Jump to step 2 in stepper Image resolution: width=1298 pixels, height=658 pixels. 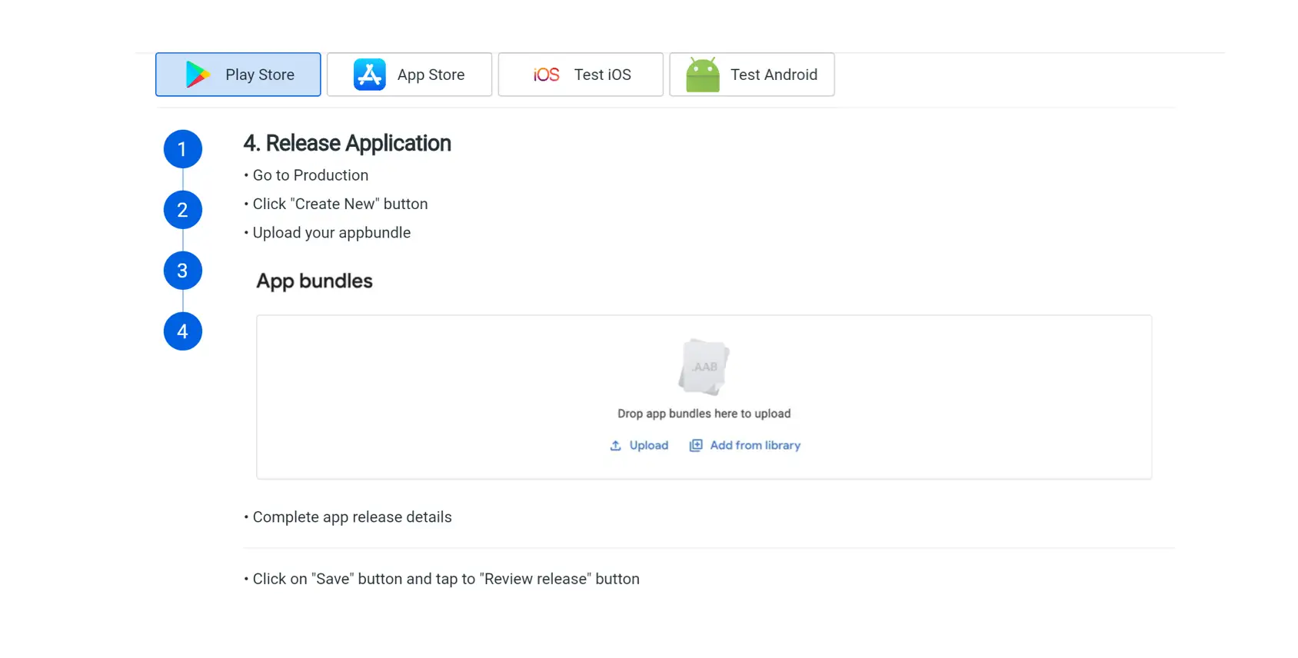pos(183,210)
